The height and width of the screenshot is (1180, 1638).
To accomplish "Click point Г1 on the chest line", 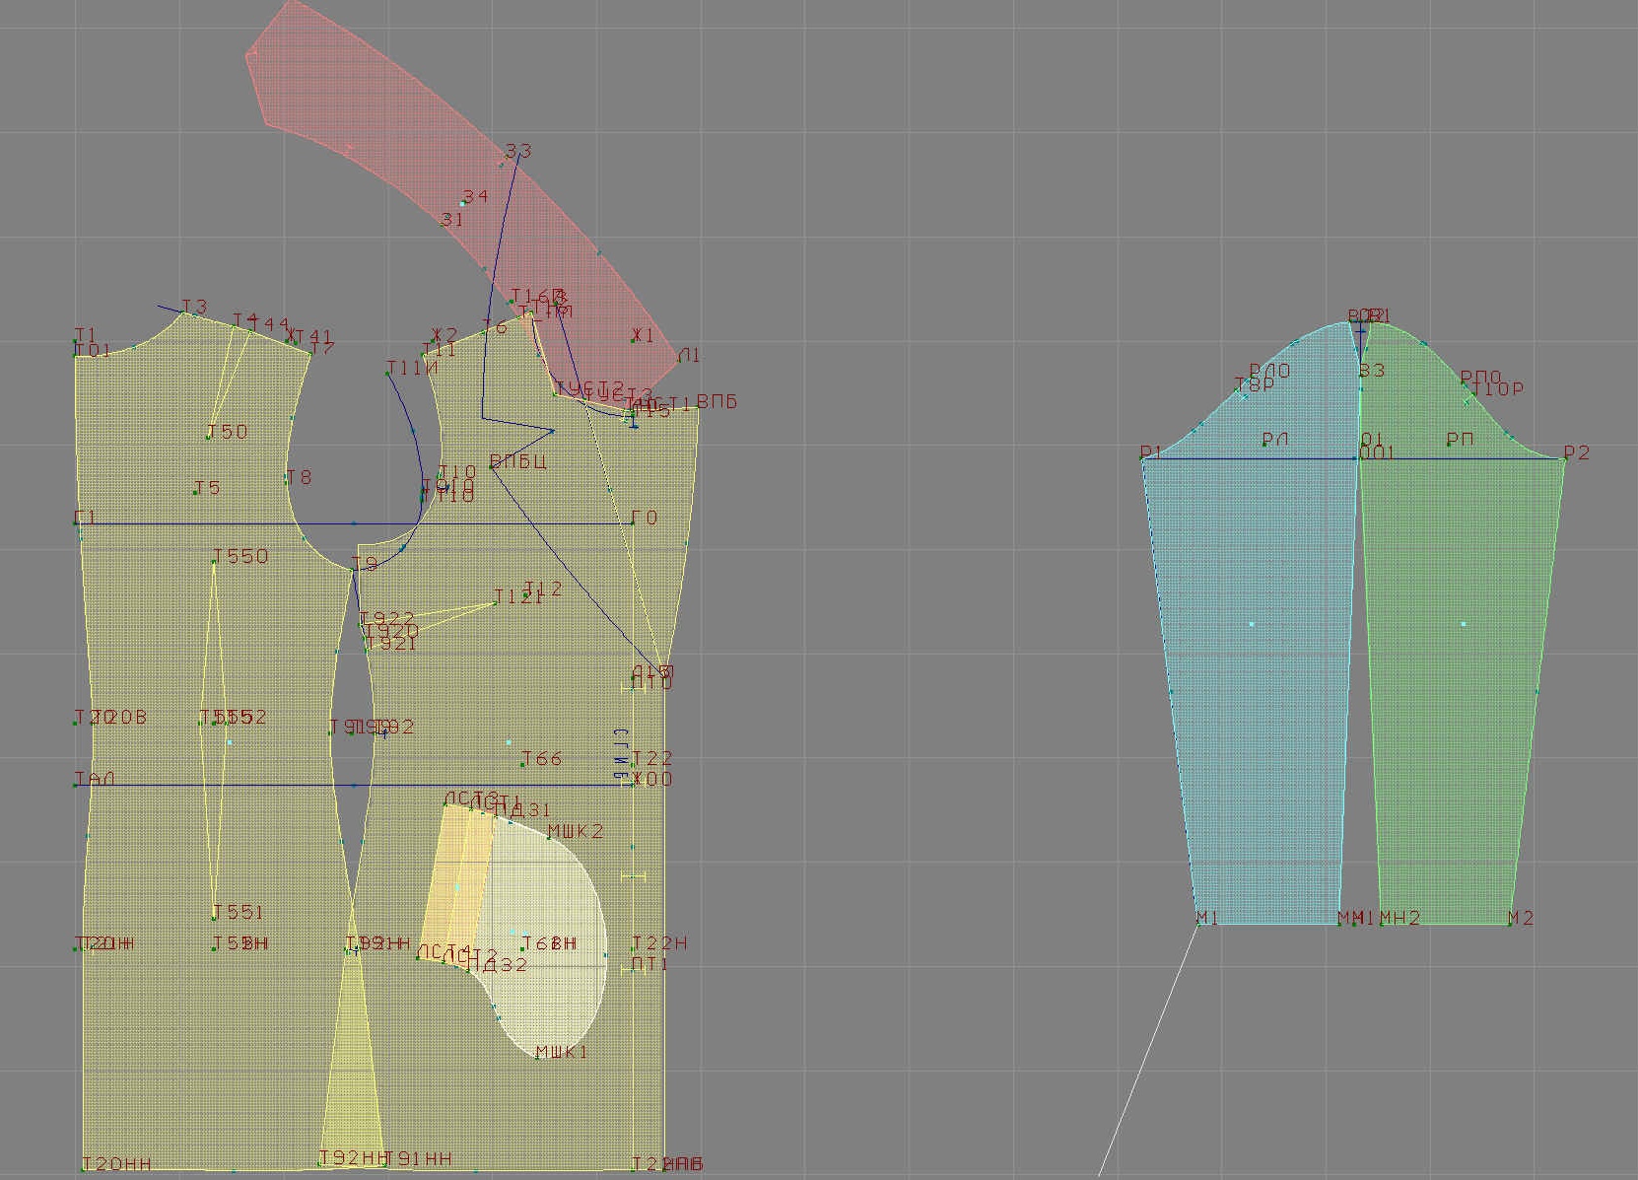I will (77, 522).
